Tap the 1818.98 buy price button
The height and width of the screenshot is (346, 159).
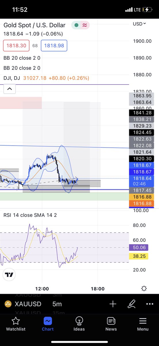pyautogui.click(x=54, y=46)
